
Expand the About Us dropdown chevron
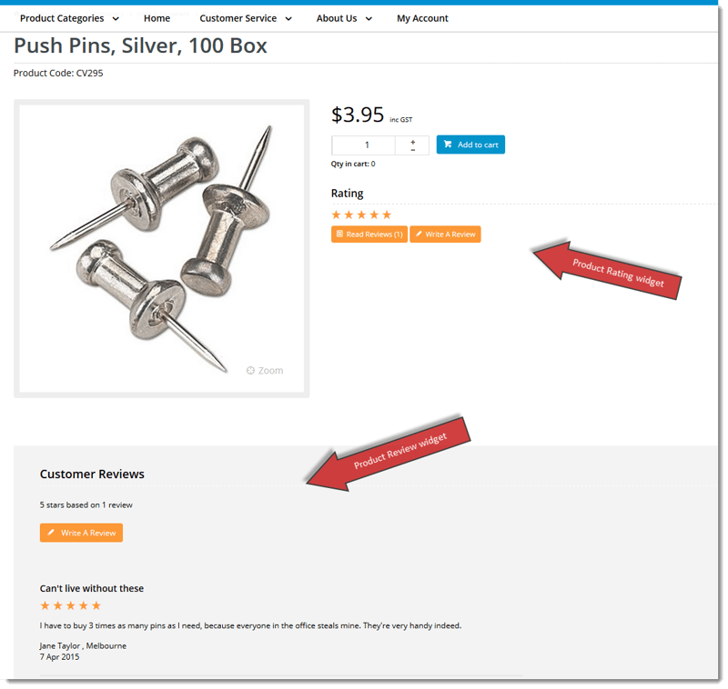(x=369, y=19)
